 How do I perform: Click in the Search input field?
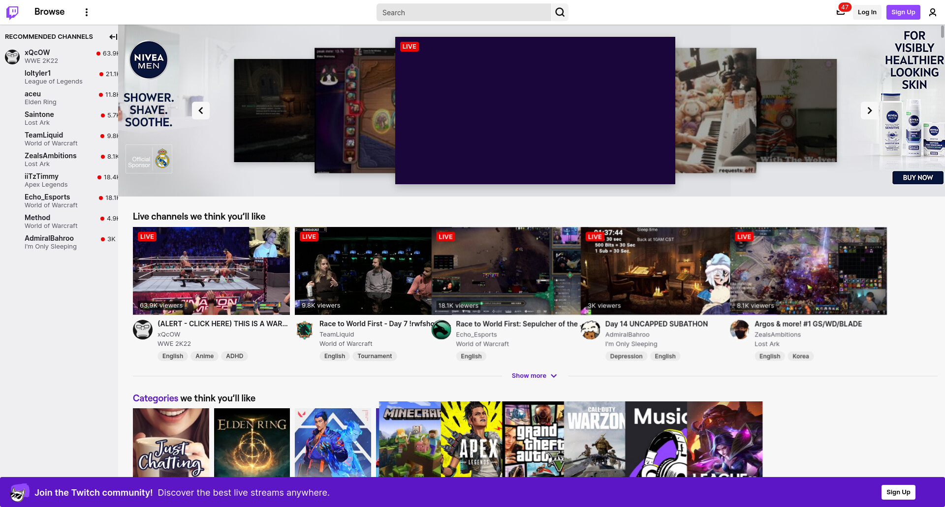[x=464, y=12]
